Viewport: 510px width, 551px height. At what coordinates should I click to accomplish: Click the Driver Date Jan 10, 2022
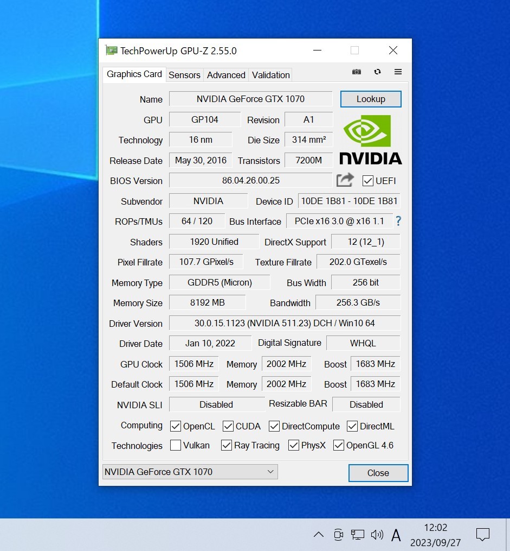click(210, 343)
